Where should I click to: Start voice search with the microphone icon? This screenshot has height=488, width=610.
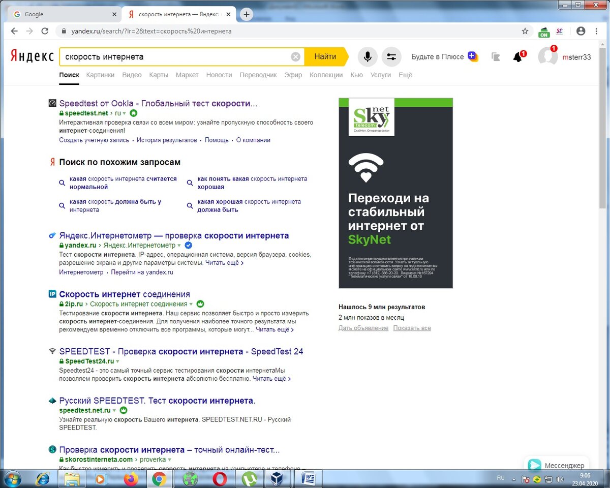[x=368, y=56]
